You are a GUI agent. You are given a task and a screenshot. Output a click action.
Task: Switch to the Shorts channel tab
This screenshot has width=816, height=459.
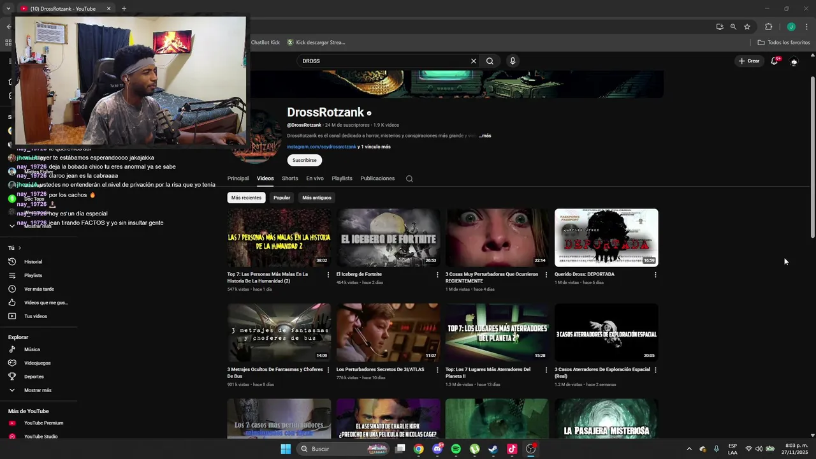[290, 178]
